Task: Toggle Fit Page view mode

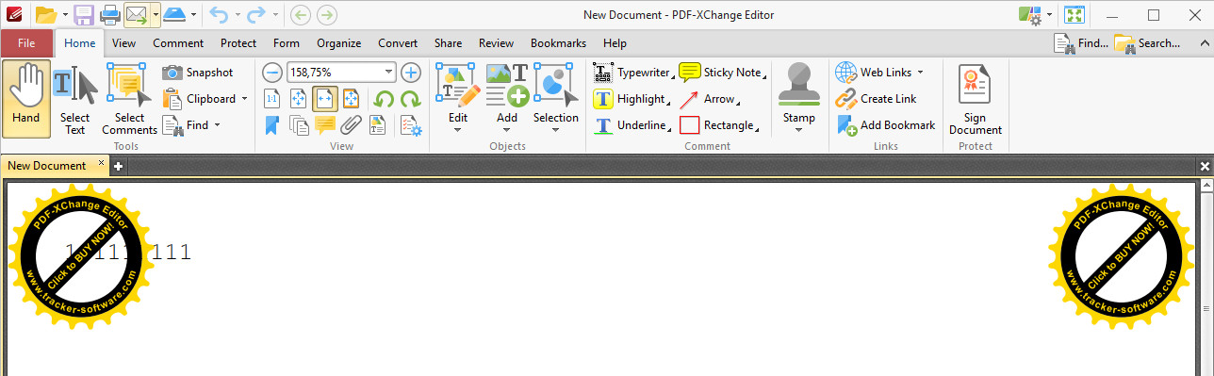Action: 298,99
